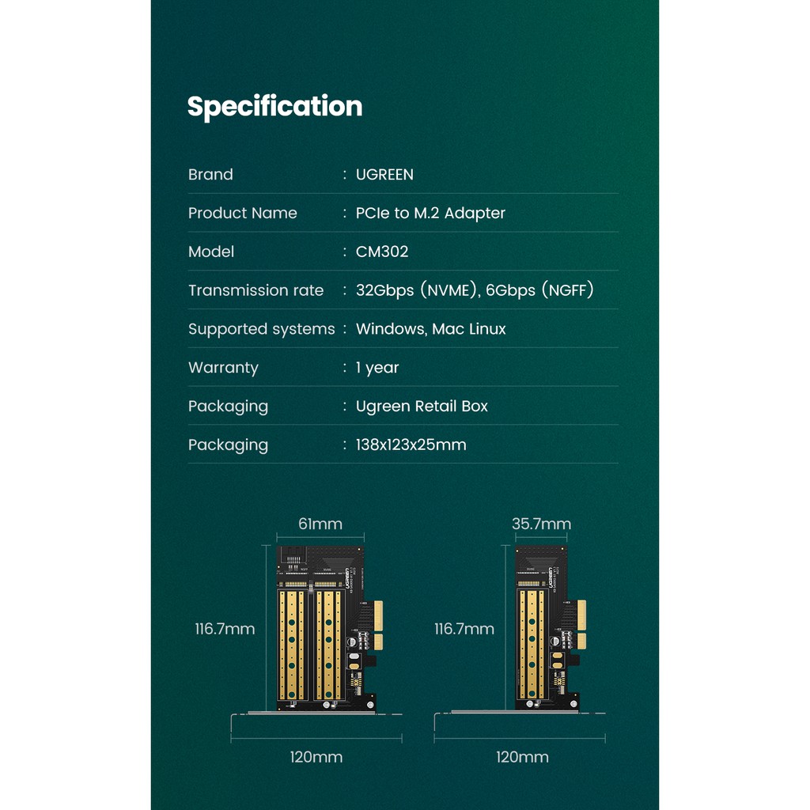Click the 35.7mm width dimension label
This screenshot has width=810, height=810.
point(541,524)
